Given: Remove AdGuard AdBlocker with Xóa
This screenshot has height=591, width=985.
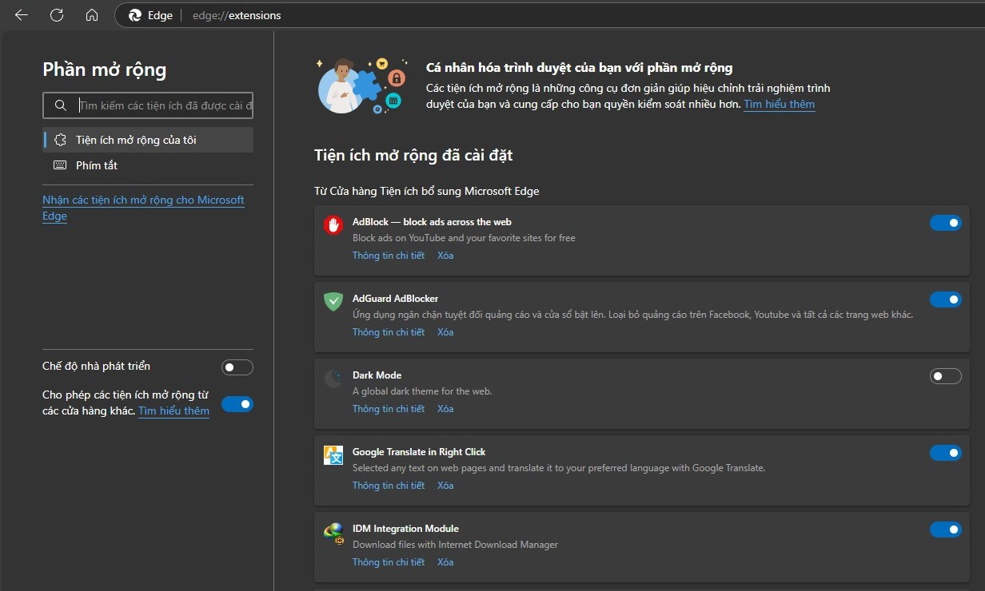Looking at the screenshot, I should tap(445, 332).
